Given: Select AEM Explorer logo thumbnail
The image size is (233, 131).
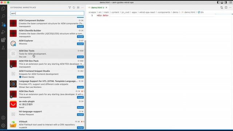Looking at the screenshot, I should point(13,44).
